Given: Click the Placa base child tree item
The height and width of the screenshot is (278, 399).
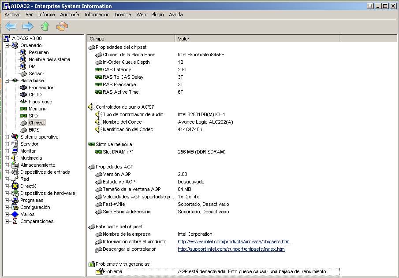Looking at the screenshot, I should (40, 102).
